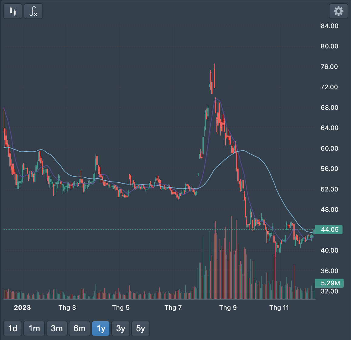
Task: Choose the 3m range button
Action: coord(57,329)
